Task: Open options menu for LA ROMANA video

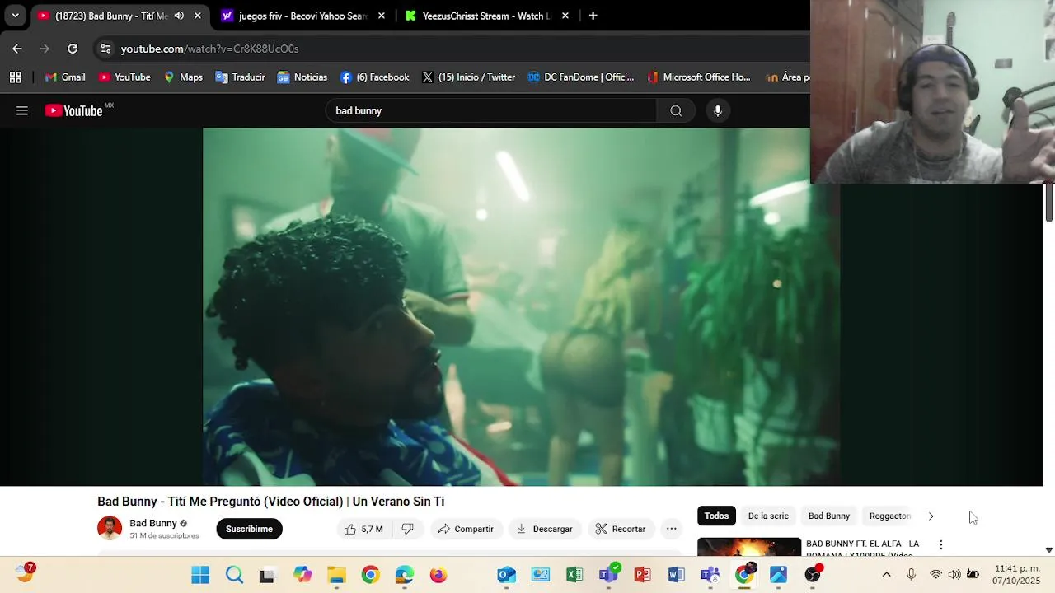Action: click(940, 544)
